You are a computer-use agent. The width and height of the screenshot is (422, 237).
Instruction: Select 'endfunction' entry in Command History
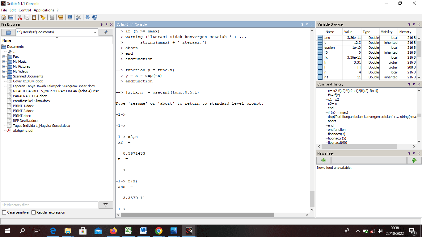coord(337,130)
